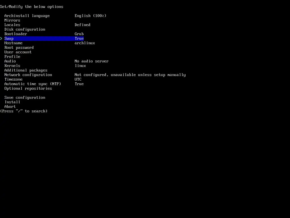Screen dimensions: 290x218
Task: Toggle Automatic time sync (NTP)
Action: 33,84
